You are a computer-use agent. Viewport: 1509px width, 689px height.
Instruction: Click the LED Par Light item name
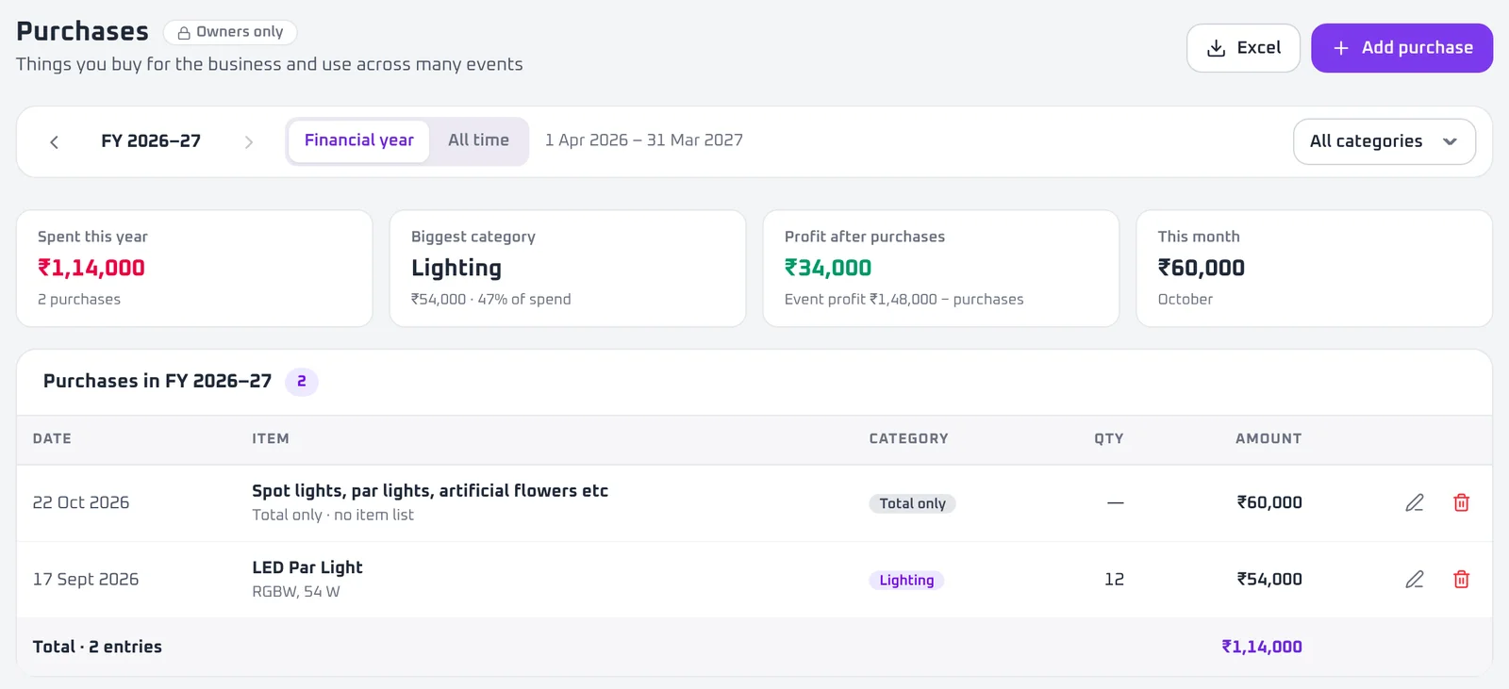coord(307,567)
